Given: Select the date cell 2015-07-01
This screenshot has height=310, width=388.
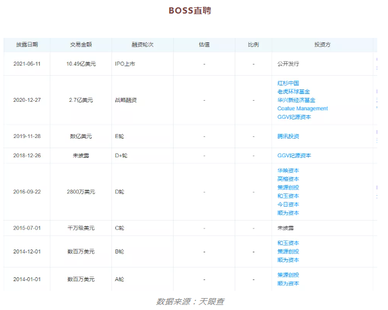Looking at the screenshot, I should [27, 228].
